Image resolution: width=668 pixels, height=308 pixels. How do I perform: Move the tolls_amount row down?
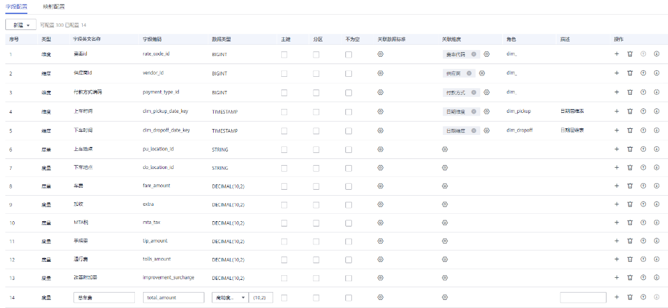[657, 259]
